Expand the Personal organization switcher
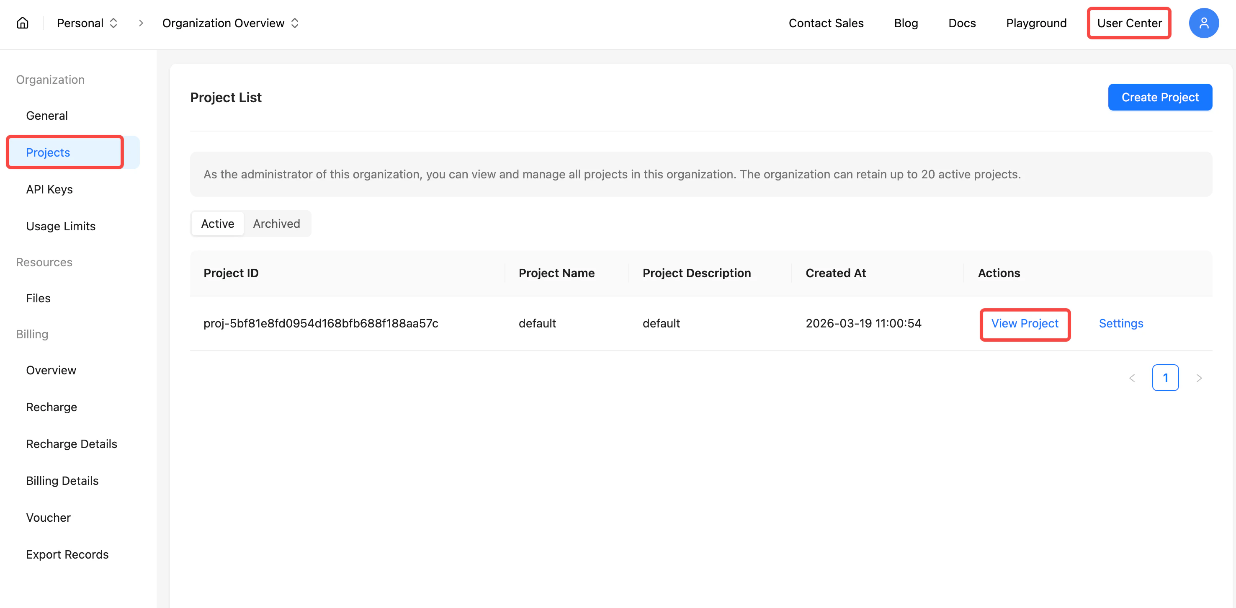The width and height of the screenshot is (1236, 608). [x=88, y=23]
